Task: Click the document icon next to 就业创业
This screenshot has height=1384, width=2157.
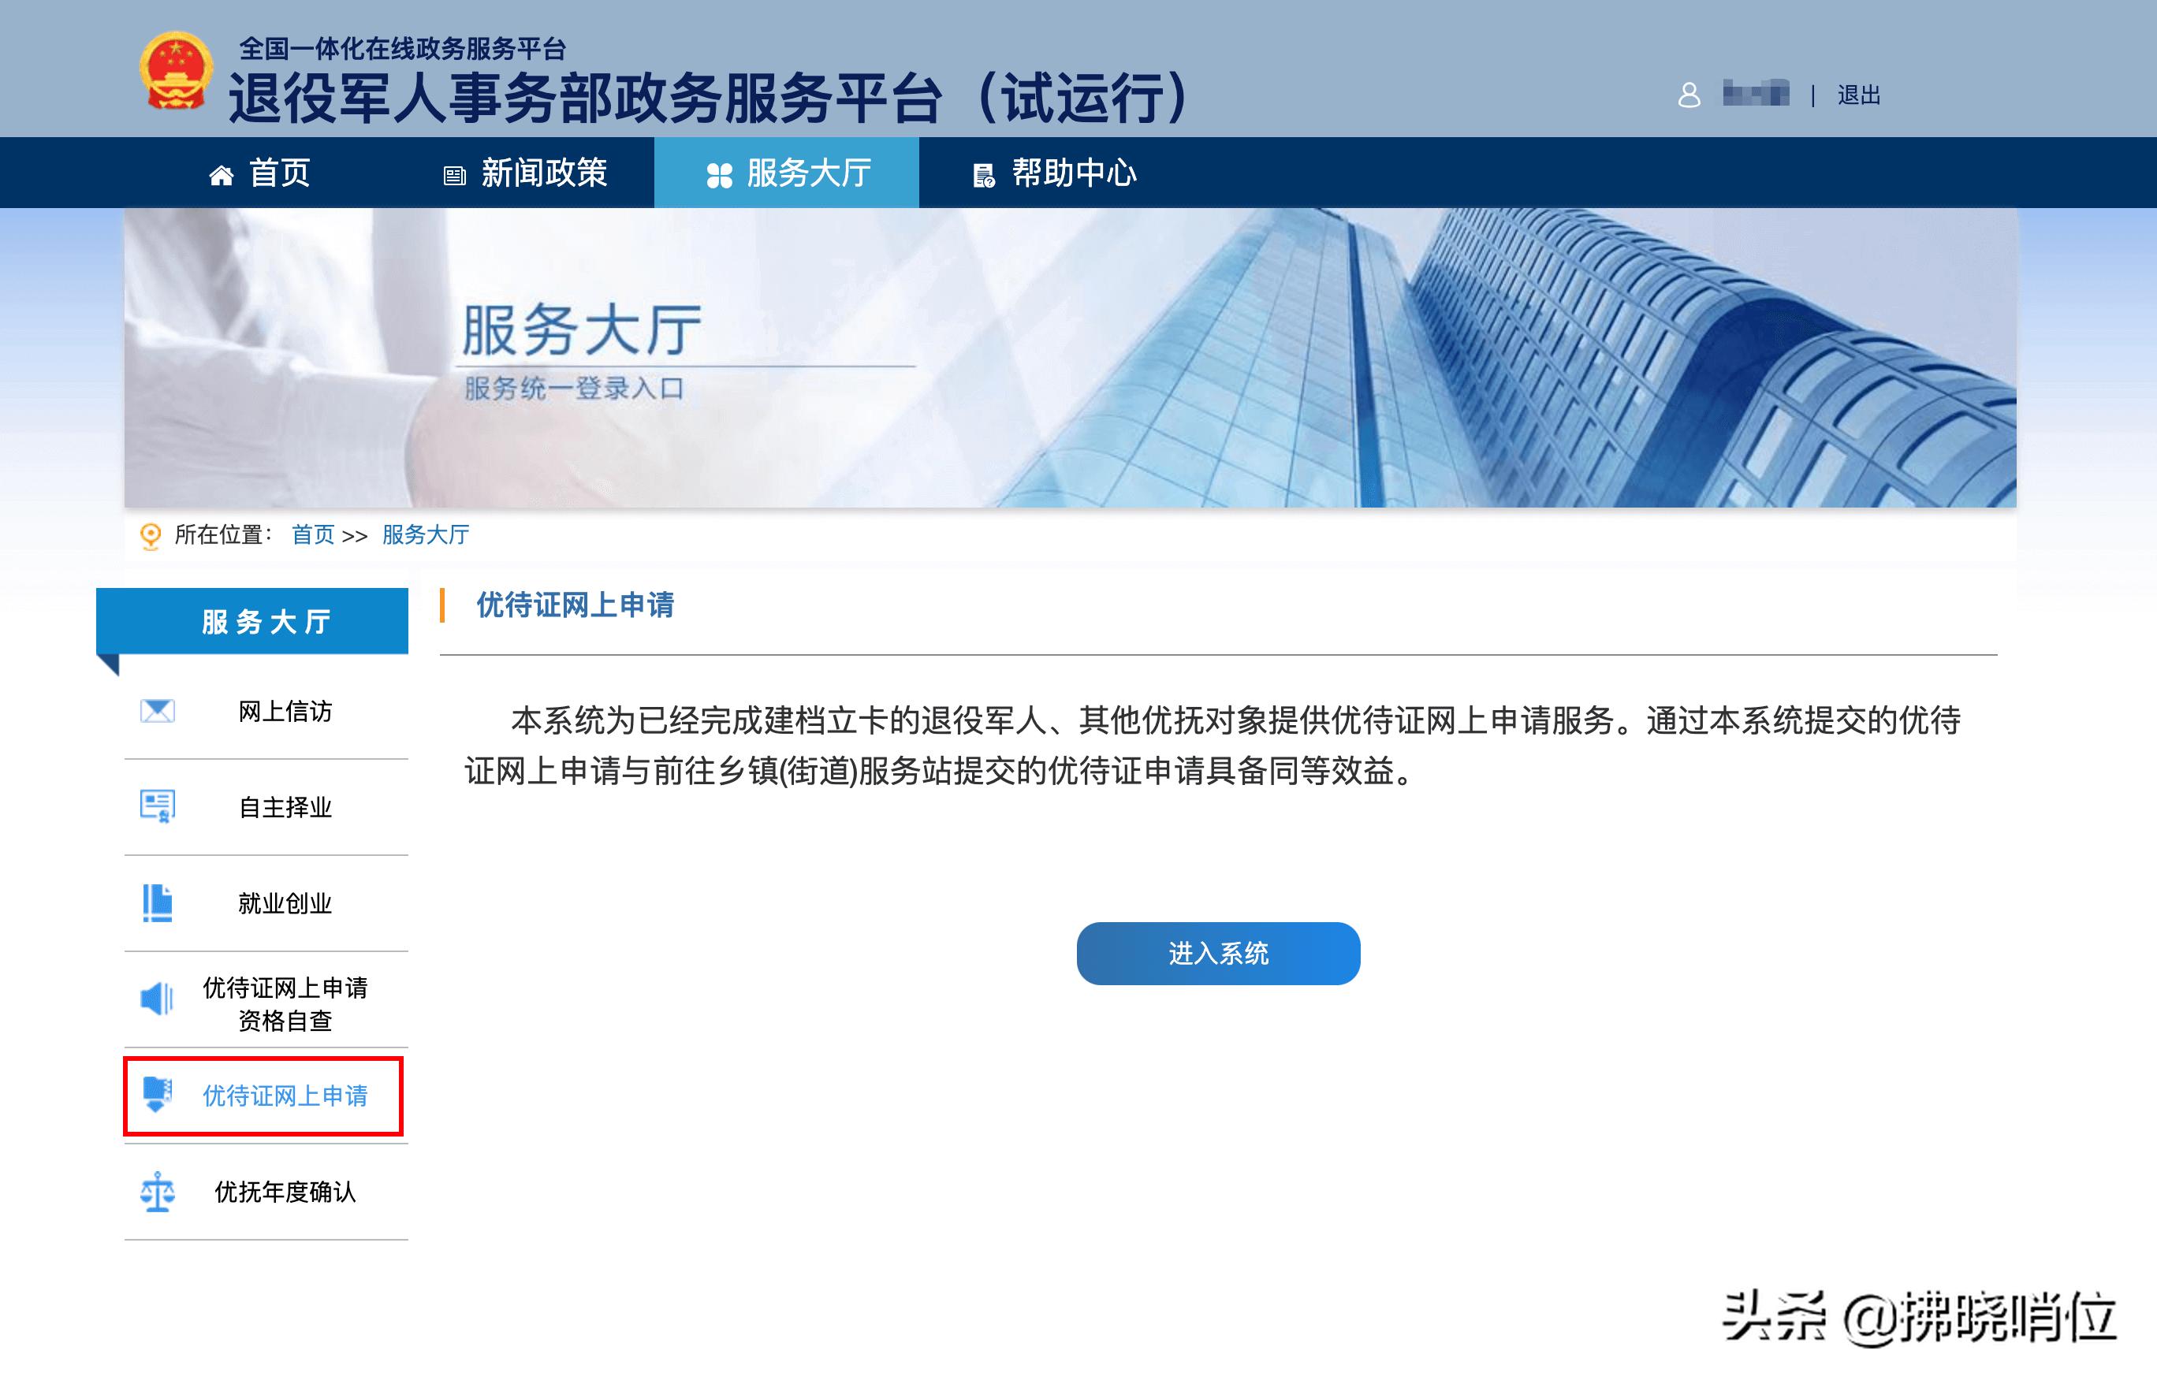Action: pyautogui.click(x=158, y=902)
